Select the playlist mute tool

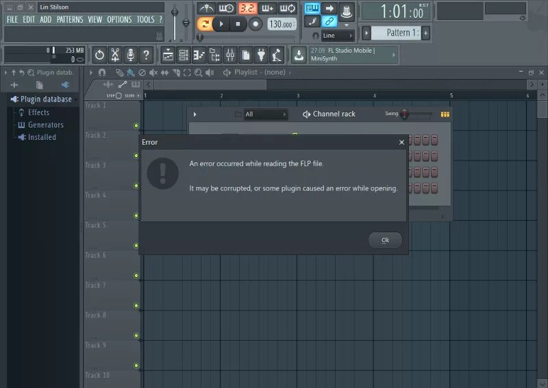153,73
